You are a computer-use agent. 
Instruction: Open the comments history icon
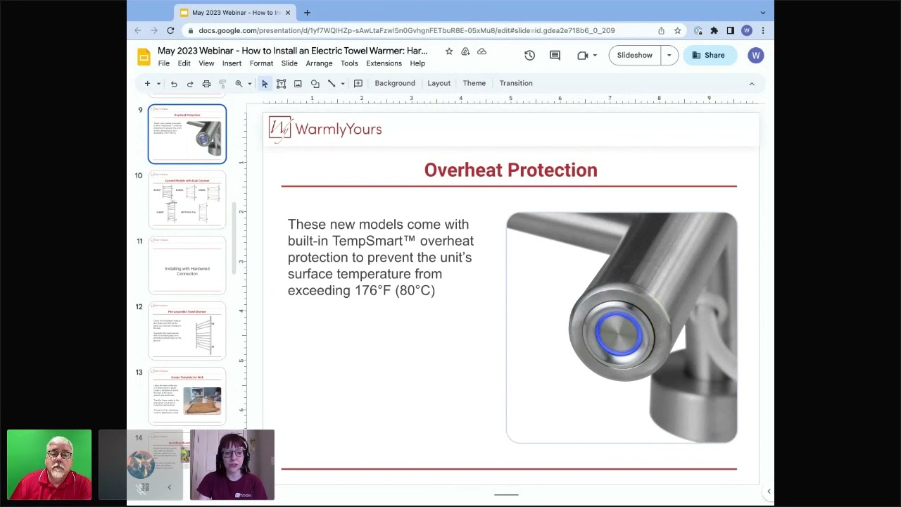tap(555, 55)
